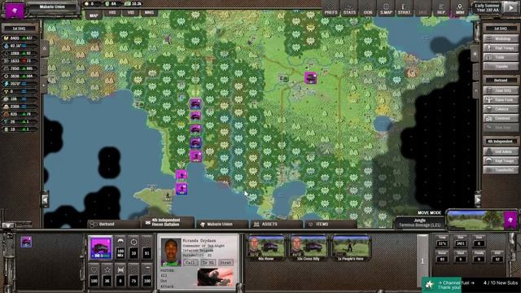Click the Repl Troops button under 1st SHQ
This screenshot has height=293, width=521.
(x=501, y=48)
